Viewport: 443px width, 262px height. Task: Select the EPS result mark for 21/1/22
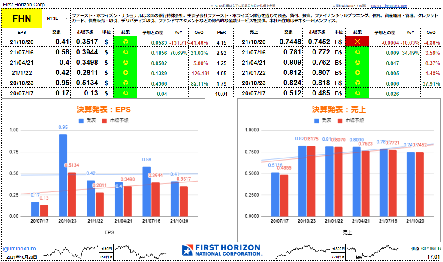(126, 73)
